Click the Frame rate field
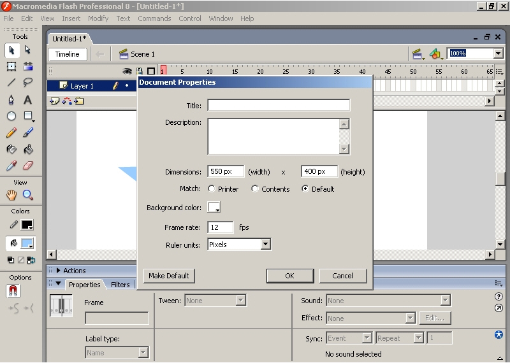The width and height of the screenshot is (510, 363). pyautogui.click(x=220, y=227)
